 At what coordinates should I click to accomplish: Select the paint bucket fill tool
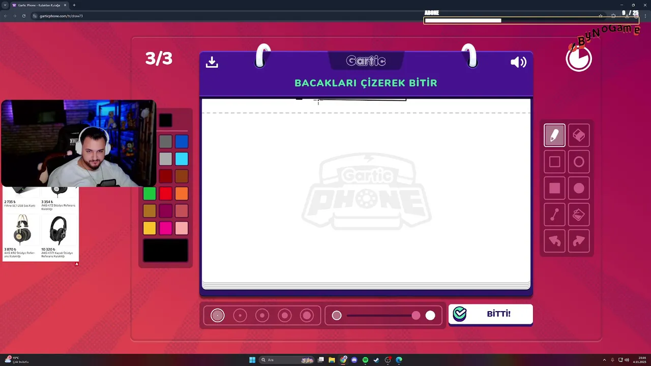pyautogui.click(x=579, y=215)
